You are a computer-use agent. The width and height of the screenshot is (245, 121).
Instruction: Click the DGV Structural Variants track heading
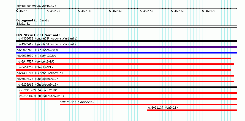[x=39, y=35]
